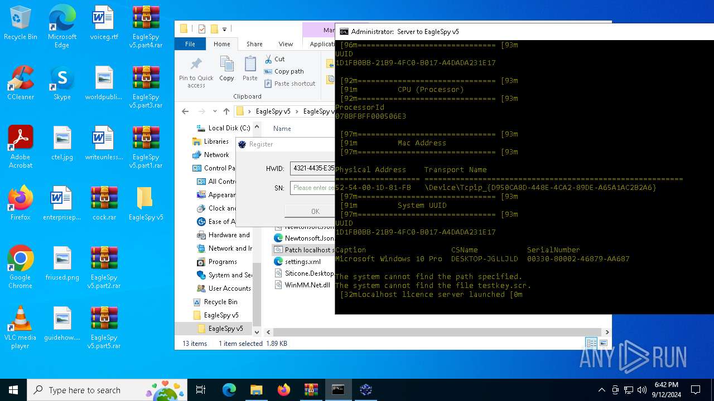Click navigation pane scroll down arrow
Image resolution: width=714 pixels, height=401 pixels.
(x=257, y=332)
